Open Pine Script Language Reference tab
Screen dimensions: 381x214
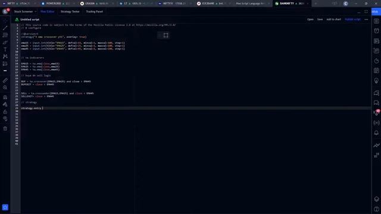(x=252, y=4)
